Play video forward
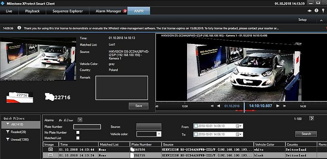327x159 pixels. [x=278, y=106]
